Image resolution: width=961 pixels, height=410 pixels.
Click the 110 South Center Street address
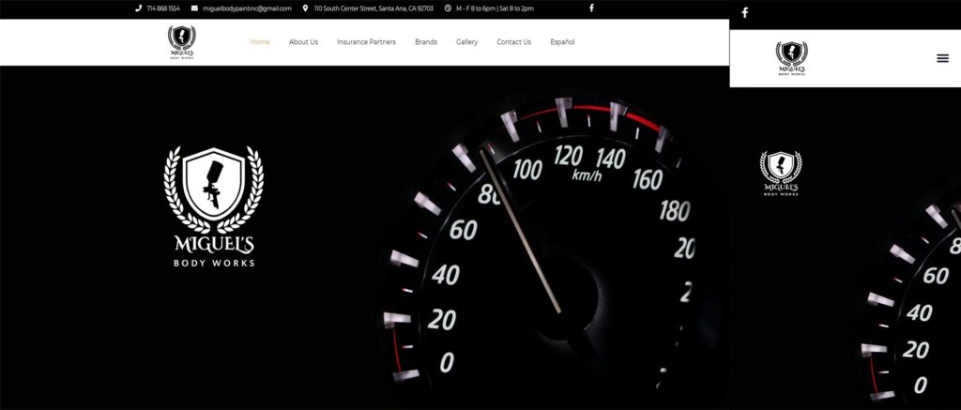click(368, 8)
